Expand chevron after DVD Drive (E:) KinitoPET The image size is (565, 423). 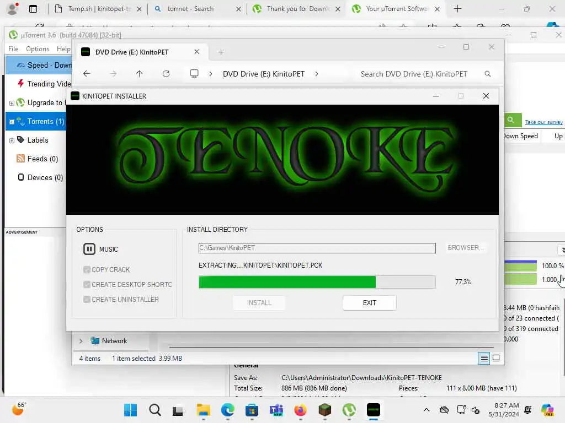(316, 74)
